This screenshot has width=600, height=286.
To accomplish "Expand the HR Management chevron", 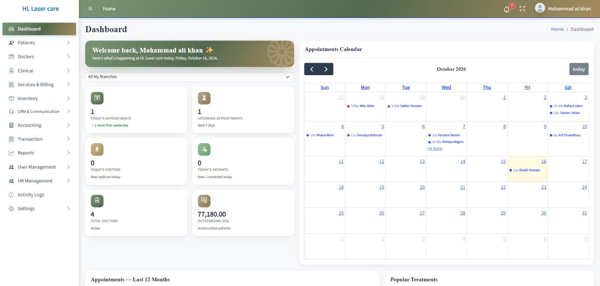I will coord(68,181).
